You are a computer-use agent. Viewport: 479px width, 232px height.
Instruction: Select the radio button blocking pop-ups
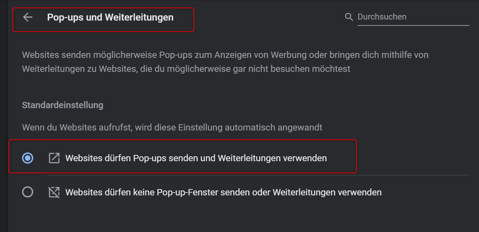tap(28, 192)
